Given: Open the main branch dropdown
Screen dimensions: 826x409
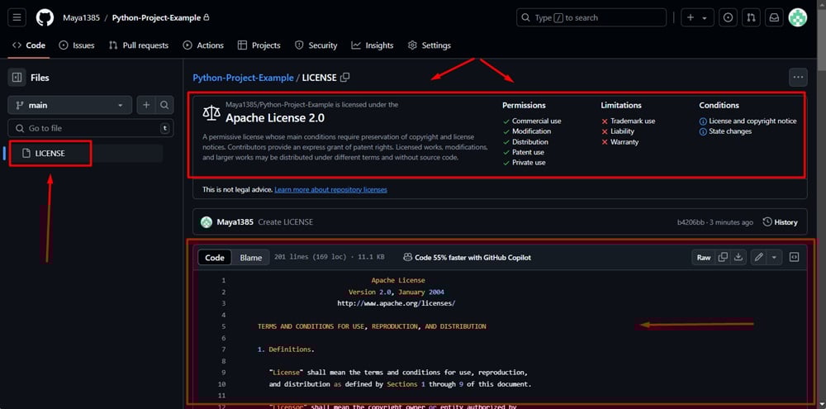Looking at the screenshot, I should click(69, 106).
